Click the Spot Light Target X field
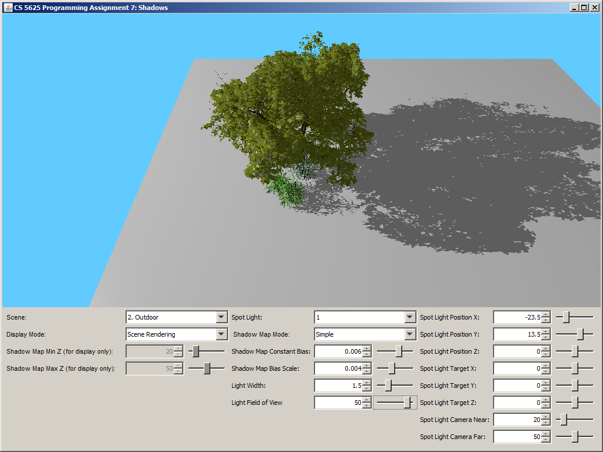The image size is (603, 452). tap(517, 368)
